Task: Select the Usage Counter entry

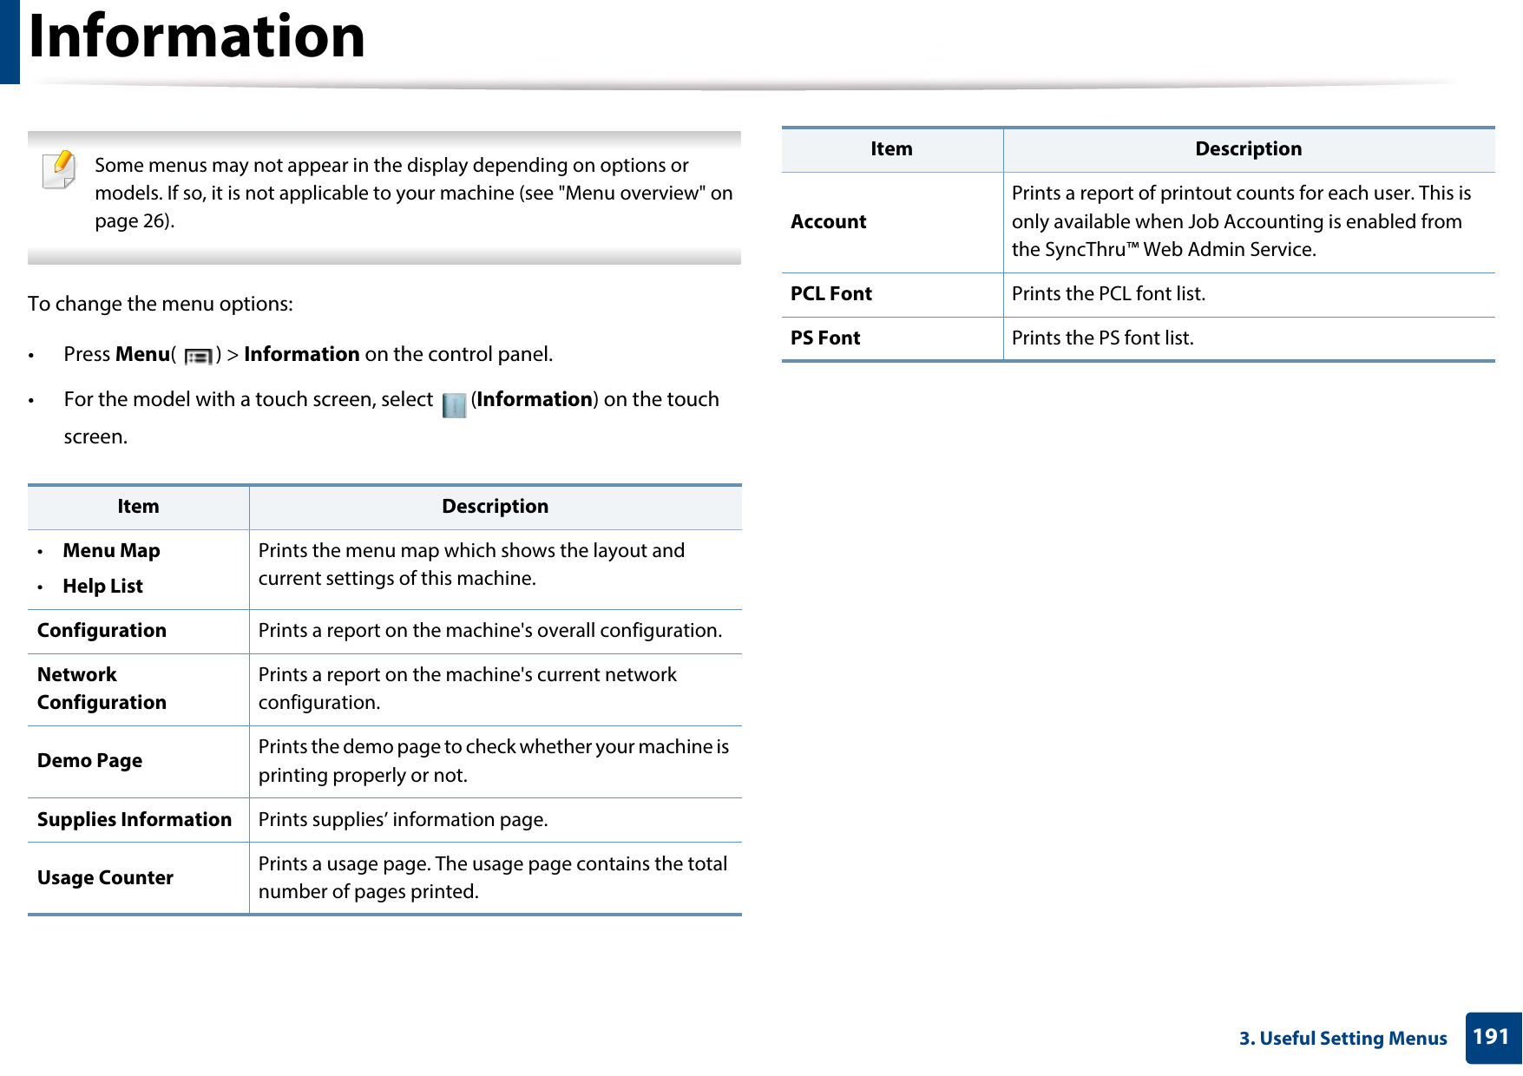Action: [x=105, y=878]
